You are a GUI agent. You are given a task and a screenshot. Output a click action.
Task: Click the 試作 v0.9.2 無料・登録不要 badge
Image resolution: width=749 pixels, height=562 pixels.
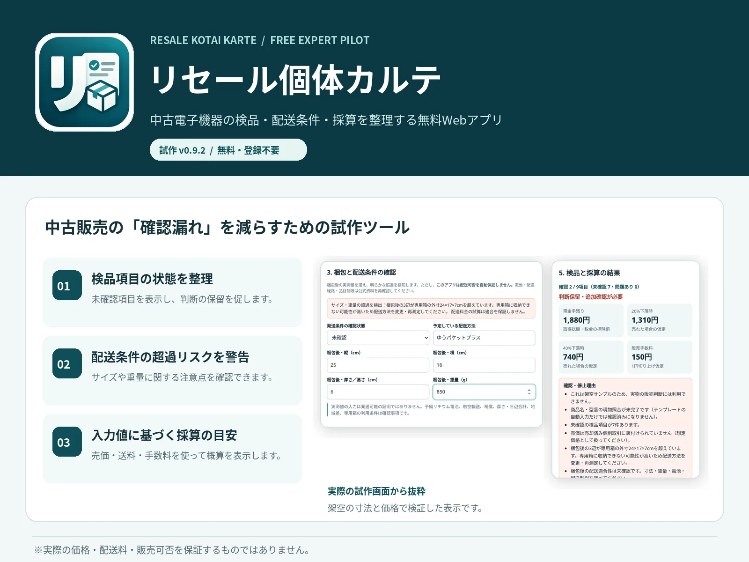pyautogui.click(x=228, y=150)
